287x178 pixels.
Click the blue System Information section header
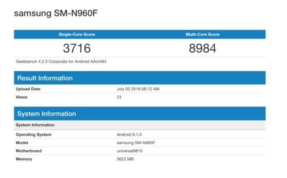coord(46,114)
